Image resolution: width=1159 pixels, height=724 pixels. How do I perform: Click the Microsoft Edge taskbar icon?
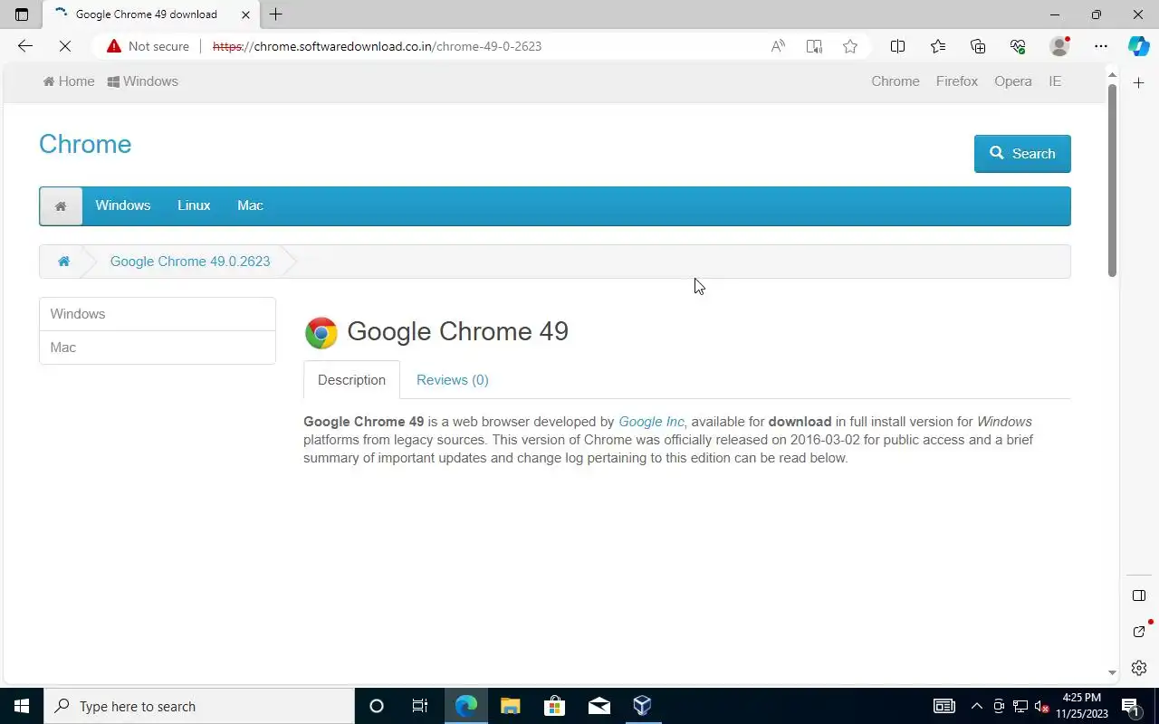point(466,706)
